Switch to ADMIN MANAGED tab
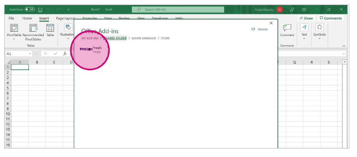This screenshot has width=357, height=157. pyautogui.click(x=143, y=38)
